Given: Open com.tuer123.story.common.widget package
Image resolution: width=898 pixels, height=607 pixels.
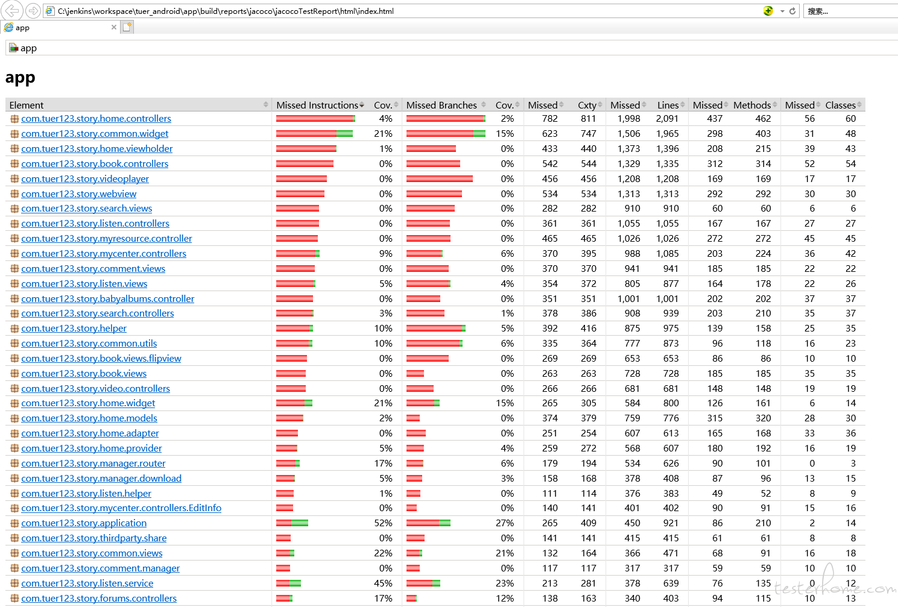Looking at the screenshot, I should click(x=95, y=134).
